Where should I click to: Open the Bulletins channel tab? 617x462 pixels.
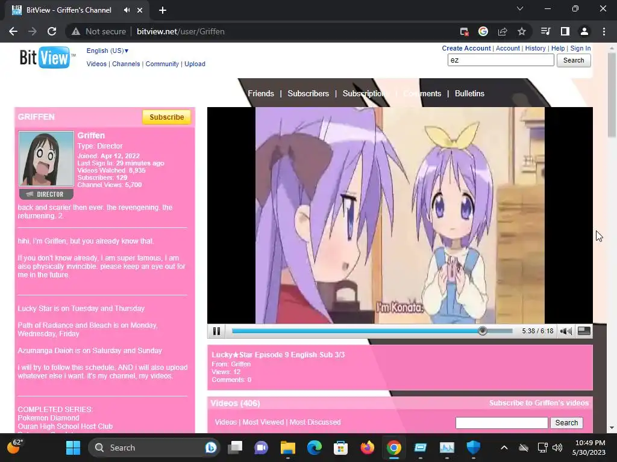469,93
